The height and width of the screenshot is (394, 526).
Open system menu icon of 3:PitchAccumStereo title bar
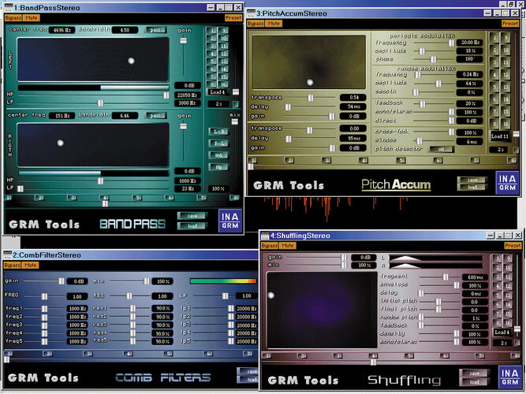point(252,13)
